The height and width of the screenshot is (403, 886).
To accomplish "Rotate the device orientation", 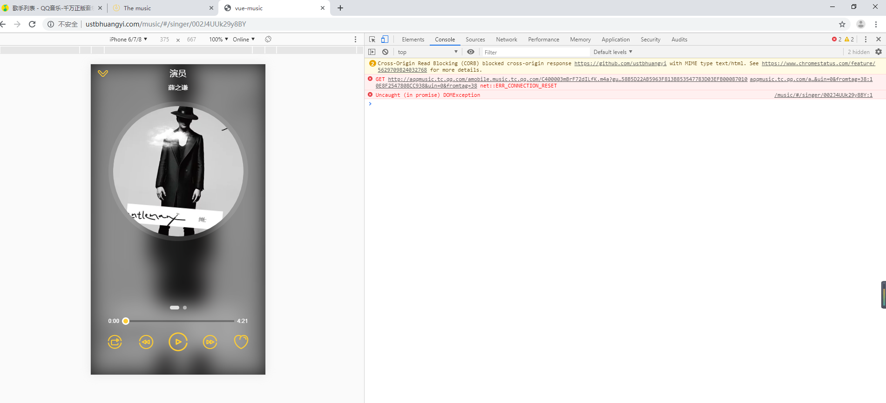I will point(268,40).
